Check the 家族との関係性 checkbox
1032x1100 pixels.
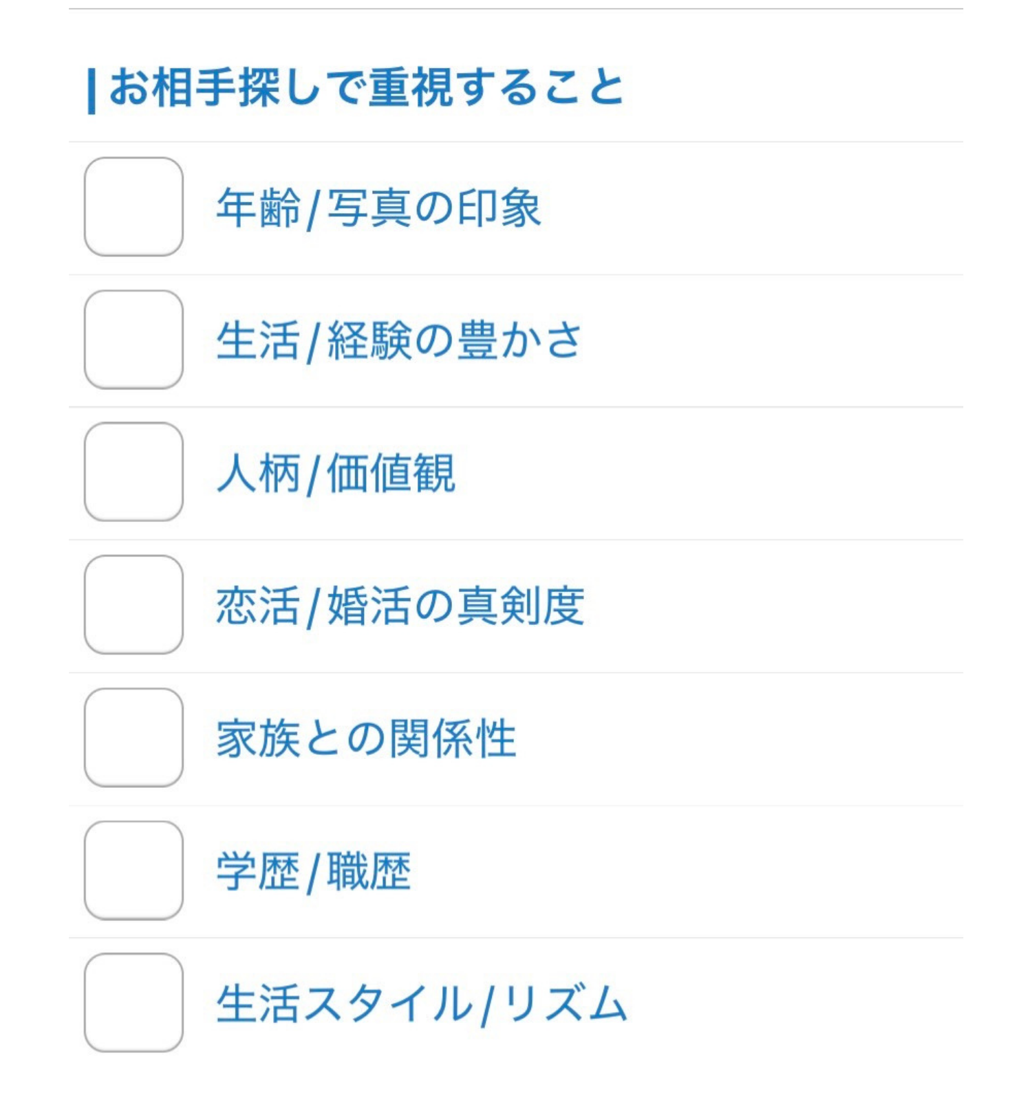[x=135, y=736]
